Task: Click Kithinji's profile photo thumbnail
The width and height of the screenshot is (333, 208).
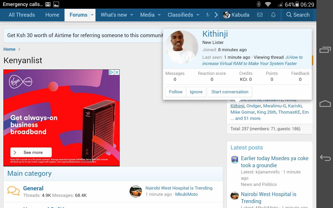Action: [182, 47]
